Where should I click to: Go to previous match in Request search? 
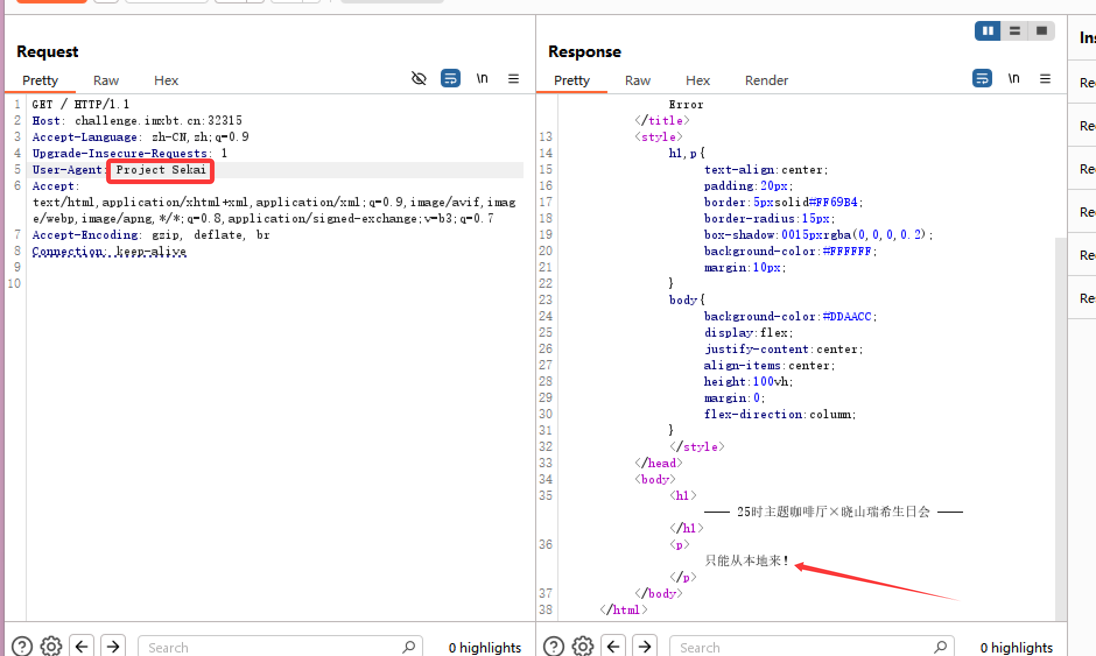pyautogui.click(x=82, y=646)
